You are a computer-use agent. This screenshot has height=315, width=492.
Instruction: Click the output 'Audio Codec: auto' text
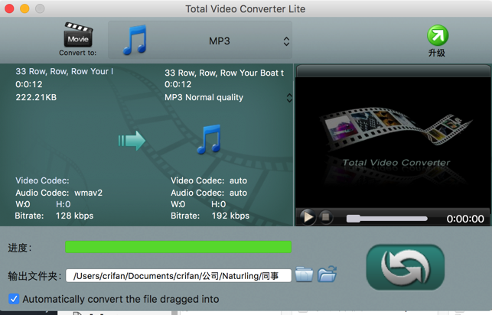pos(209,193)
